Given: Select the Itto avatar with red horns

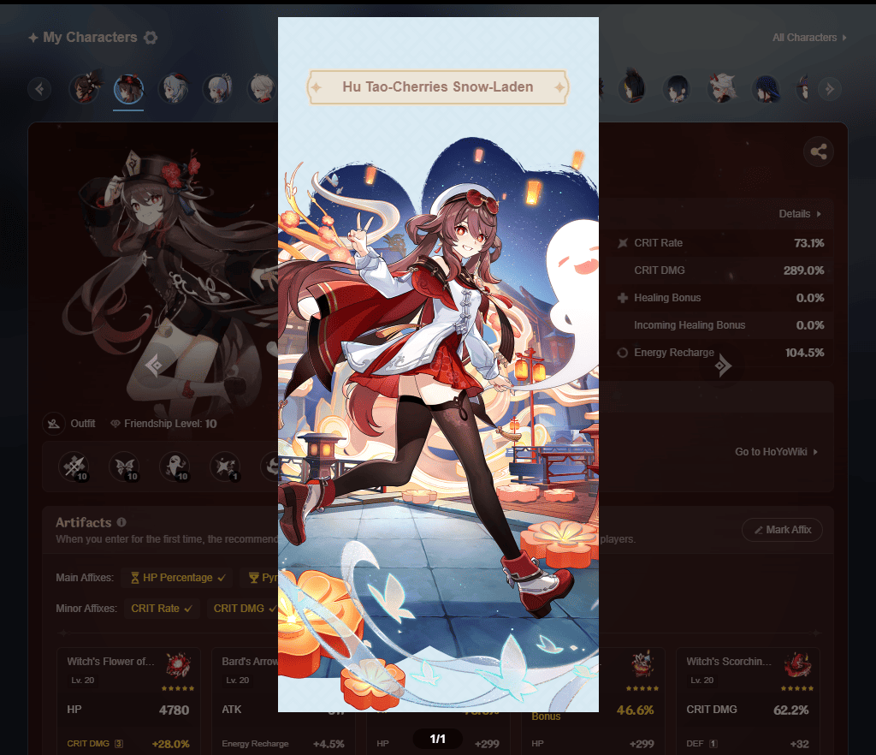Looking at the screenshot, I should [x=721, y=89].
